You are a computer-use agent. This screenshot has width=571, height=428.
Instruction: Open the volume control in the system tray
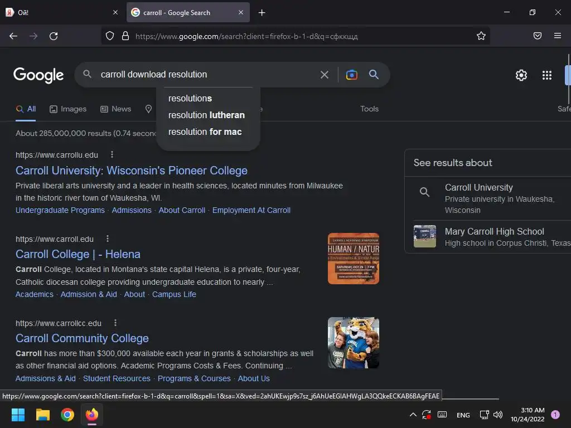(x=498, y=415)
